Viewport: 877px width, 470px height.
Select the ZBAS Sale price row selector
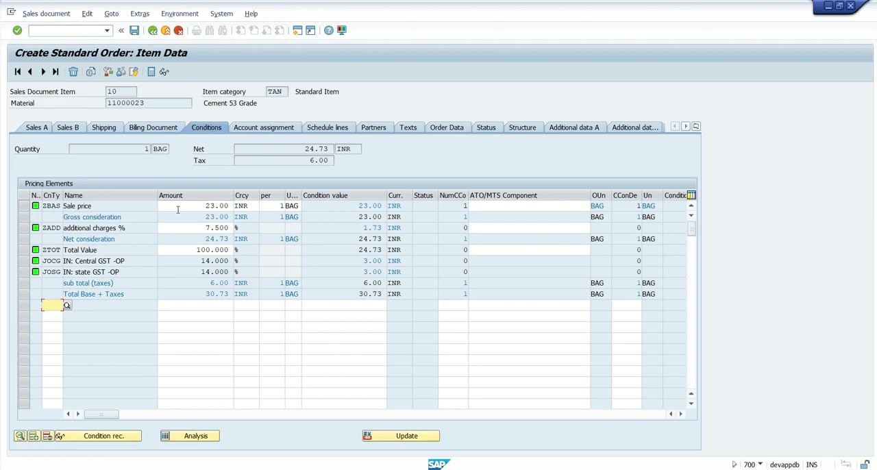(x=24, y=206)
